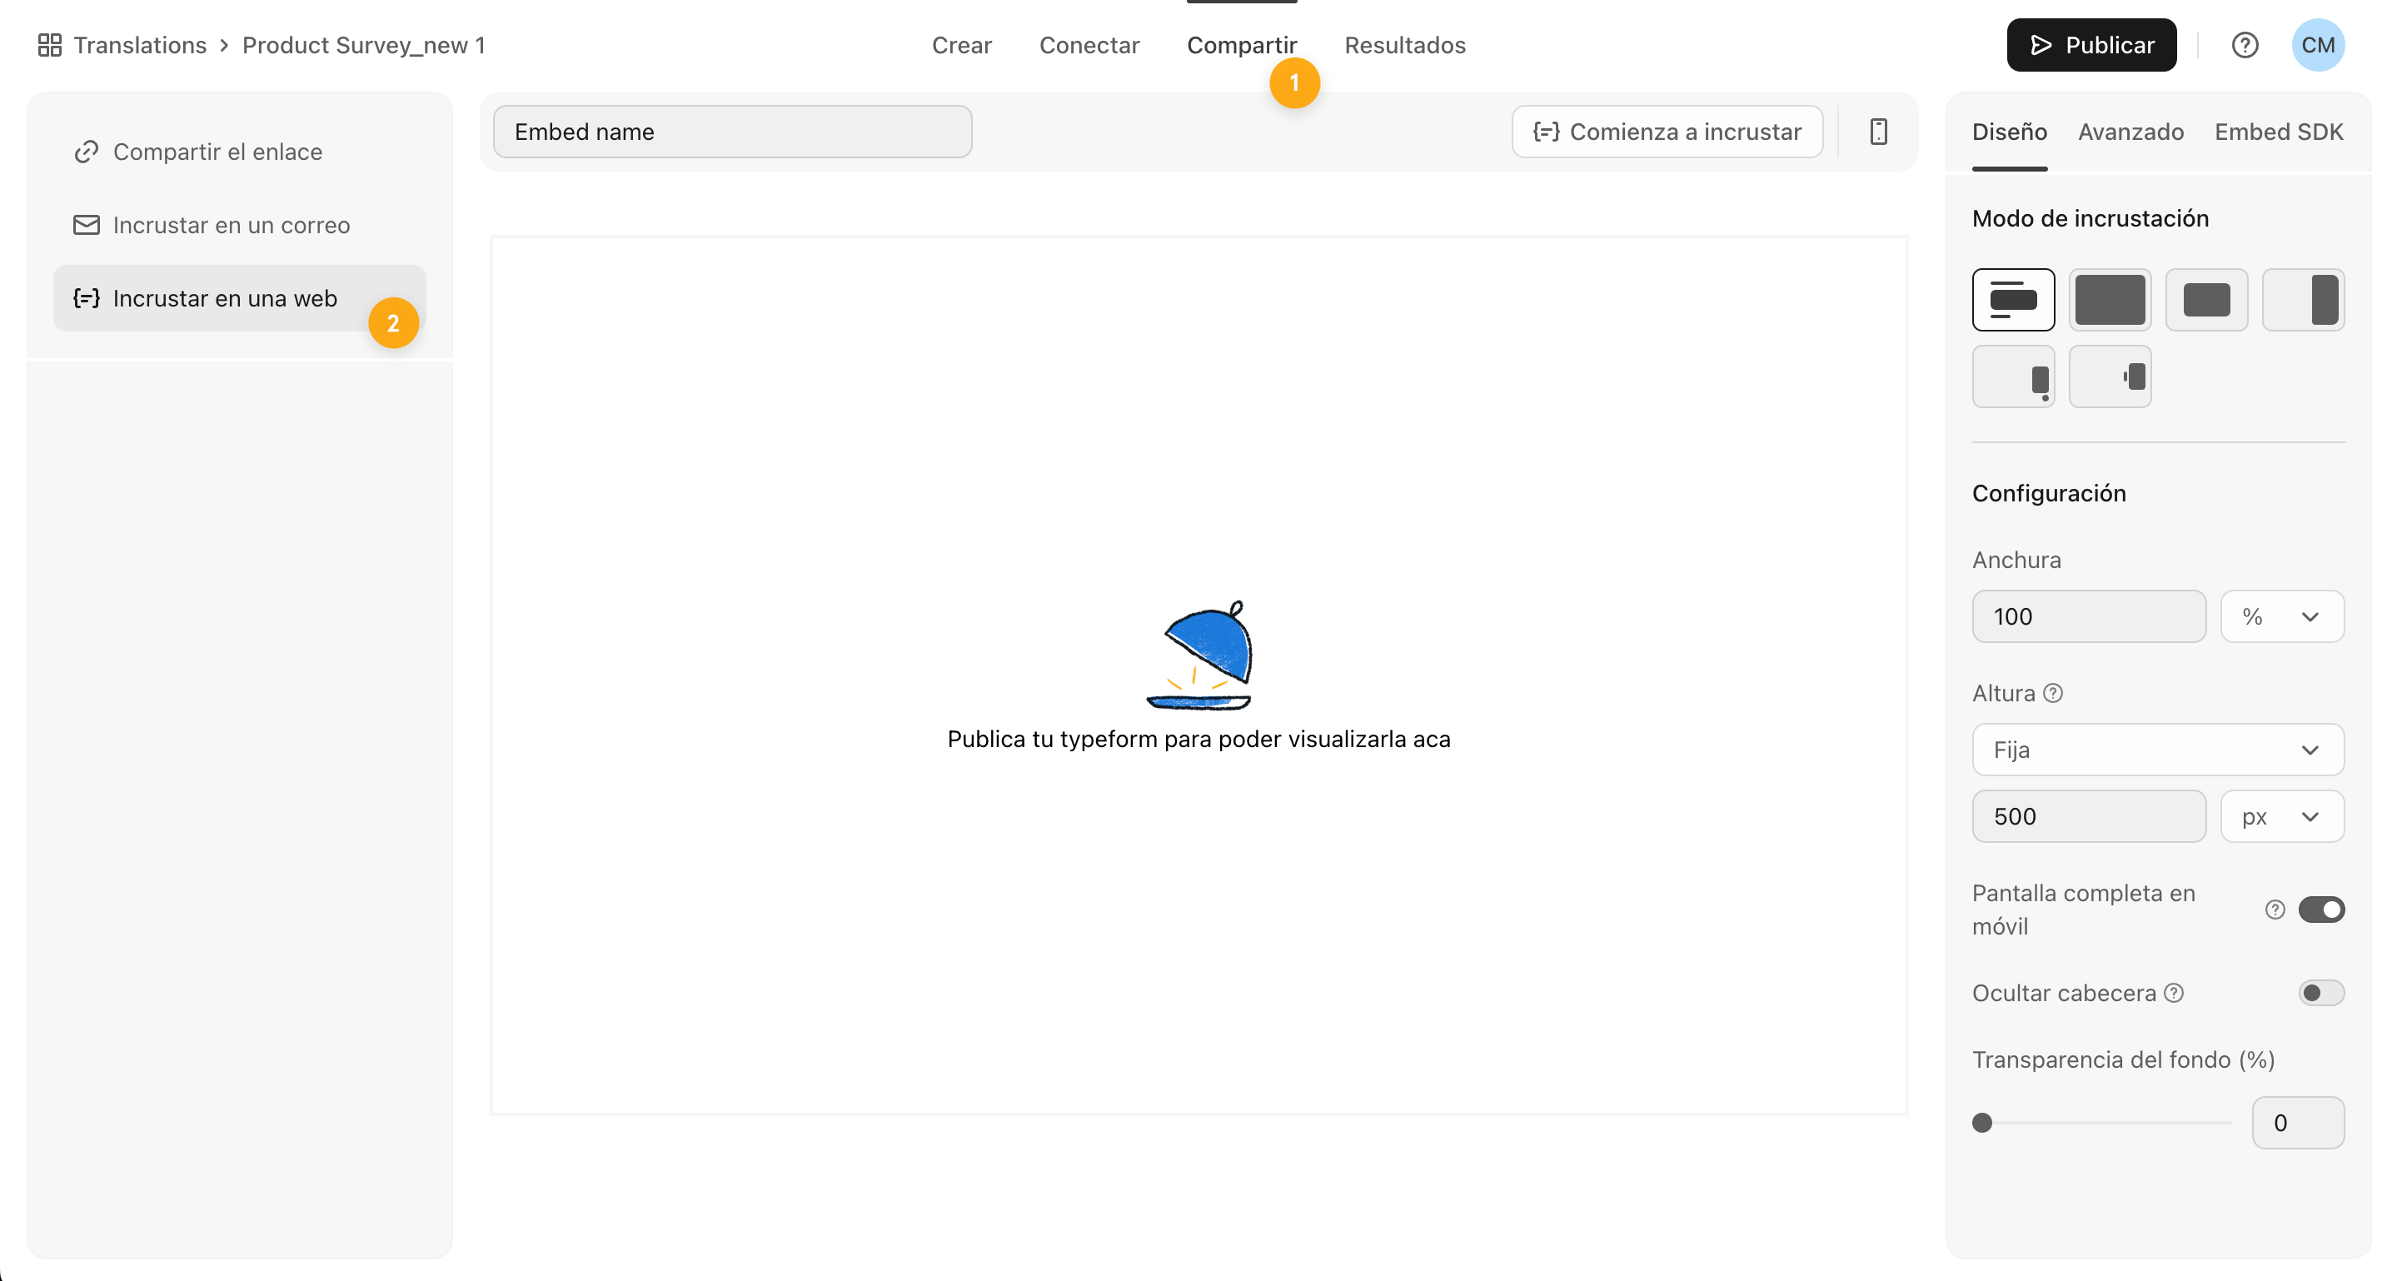2392x1281 pixels.
Task: Open the Altura Fija dropdown
Action: tap(2158, 750)
